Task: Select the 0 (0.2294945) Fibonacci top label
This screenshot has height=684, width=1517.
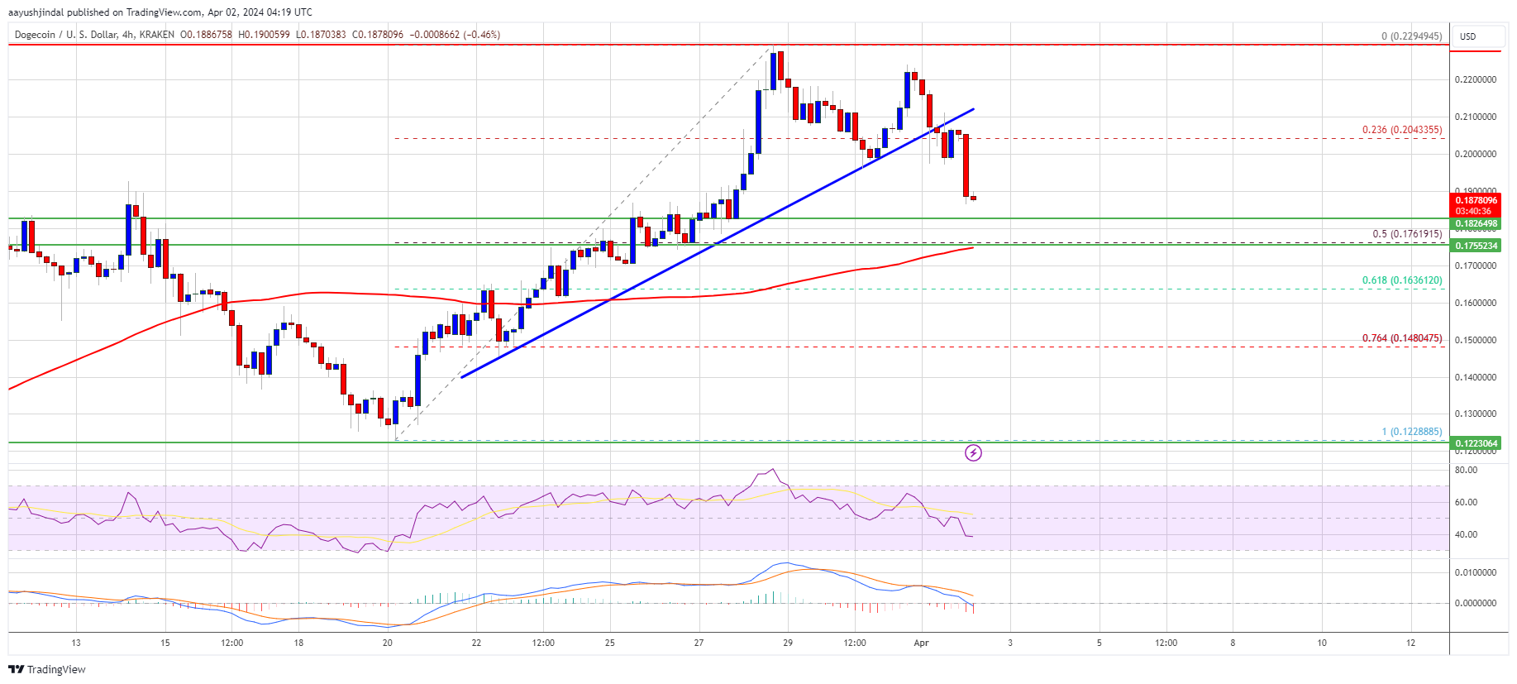Action: coord(1411,36)
